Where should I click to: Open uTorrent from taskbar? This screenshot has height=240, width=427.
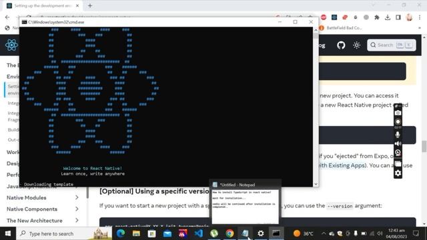(214, 233)
